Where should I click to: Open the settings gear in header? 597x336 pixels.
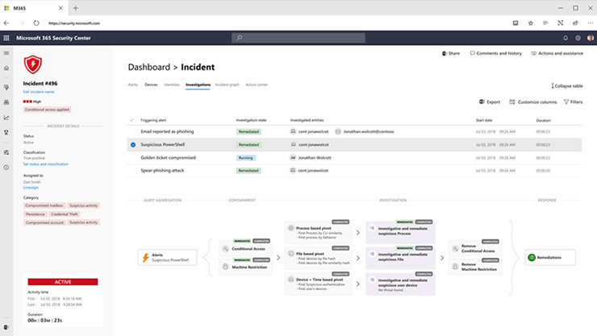(x=578, y=38)
